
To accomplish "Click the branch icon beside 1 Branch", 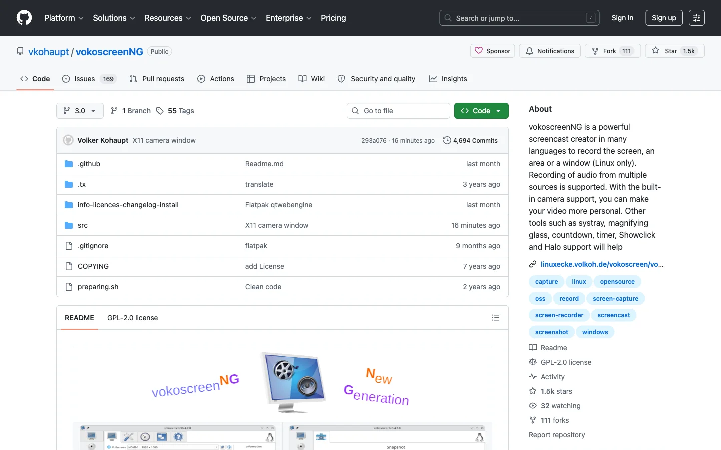I will (x=114, y=111).
